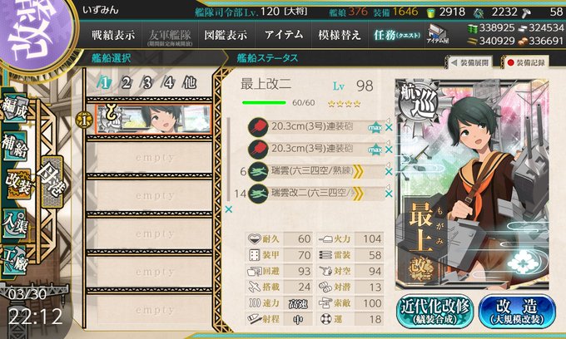Open the アイテム屋 item shop icon
The image size is (566, 339).
[437, 35]
